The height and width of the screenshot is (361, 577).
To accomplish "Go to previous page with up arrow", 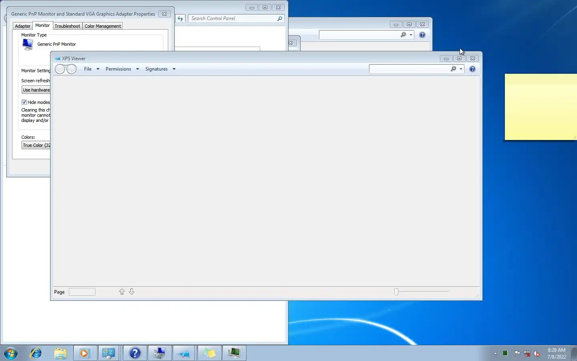I will [x=122, y=292].
